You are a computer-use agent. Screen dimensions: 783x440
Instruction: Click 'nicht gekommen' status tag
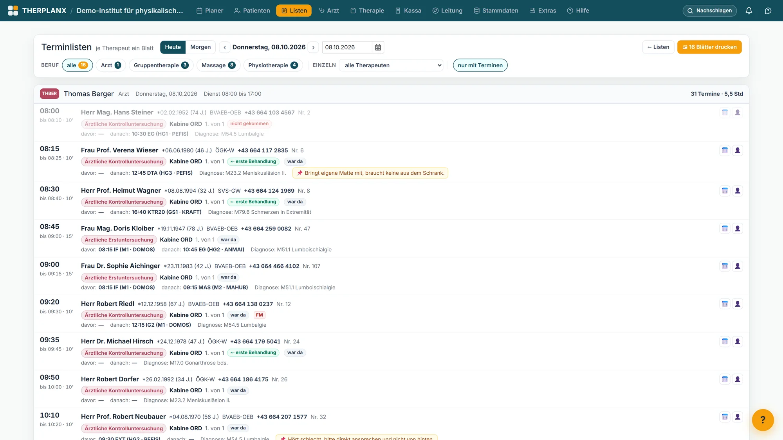click(x=249, y=123)
